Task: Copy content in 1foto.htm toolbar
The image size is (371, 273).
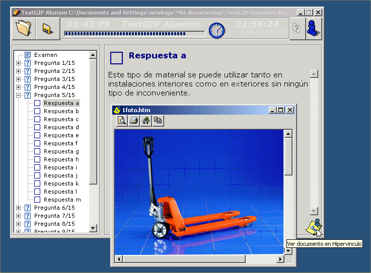Action: 158,121
